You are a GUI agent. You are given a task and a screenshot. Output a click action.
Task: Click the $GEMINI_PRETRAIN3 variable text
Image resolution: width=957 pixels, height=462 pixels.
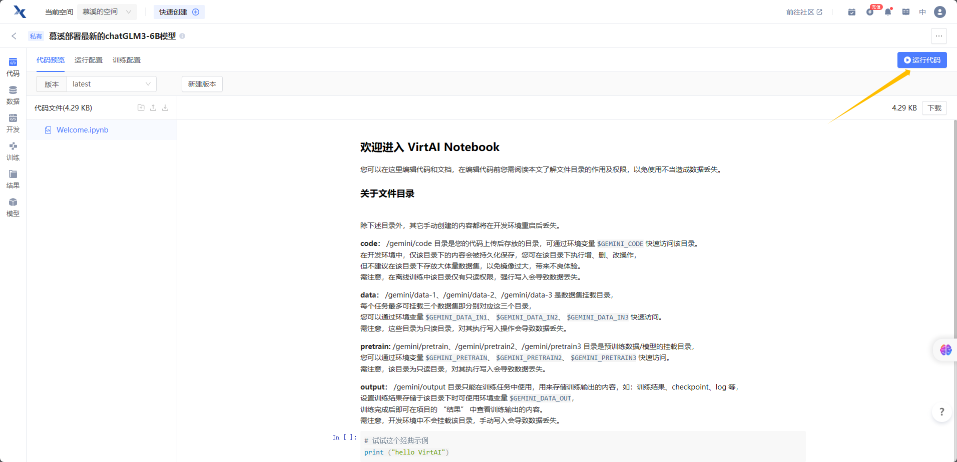(604, 358)
